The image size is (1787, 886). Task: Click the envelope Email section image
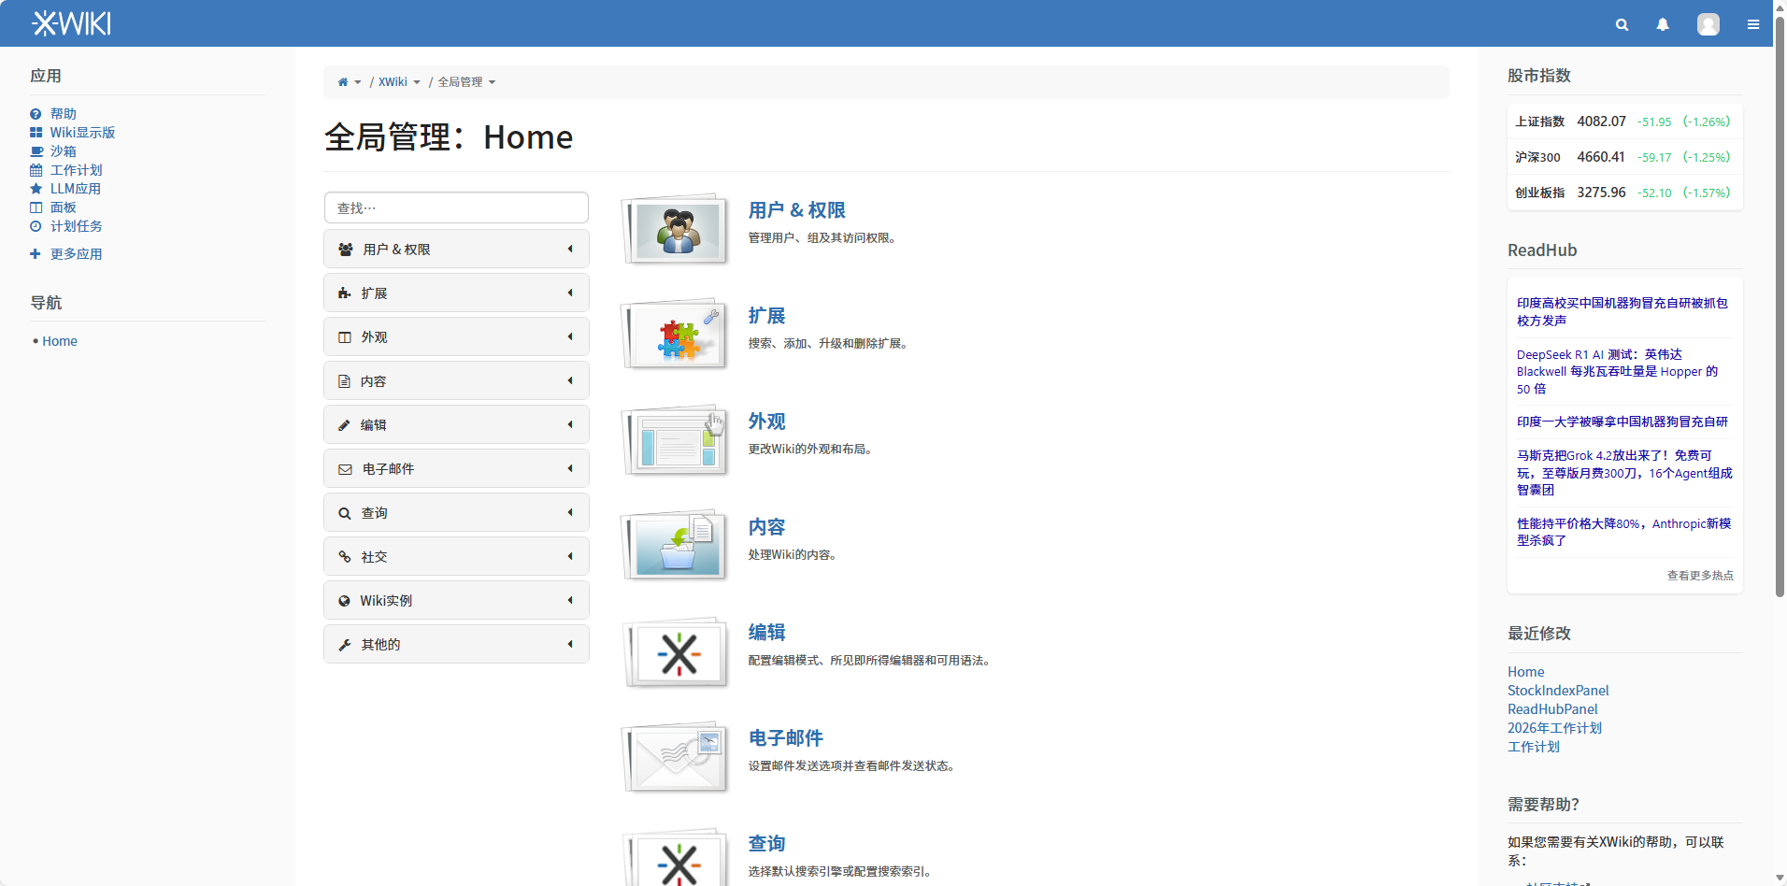click(x=676, y=758)
